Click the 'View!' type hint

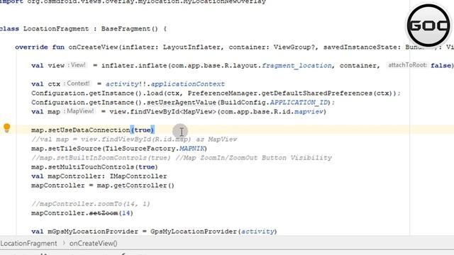77,65
